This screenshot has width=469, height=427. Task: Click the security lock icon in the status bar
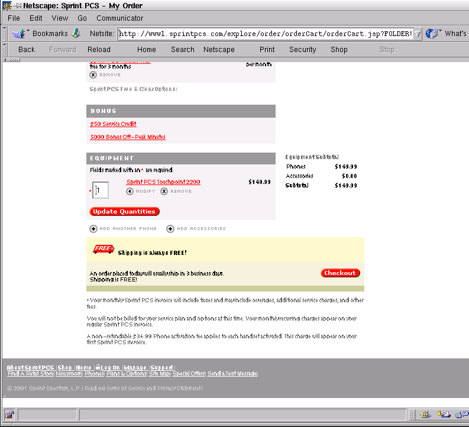click(x=9, y=415)
